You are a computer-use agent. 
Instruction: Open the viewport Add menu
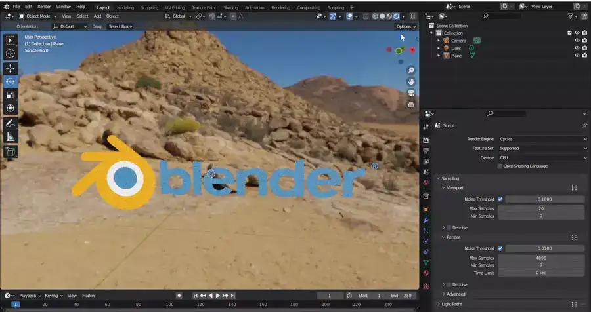[x=97, y=16]
